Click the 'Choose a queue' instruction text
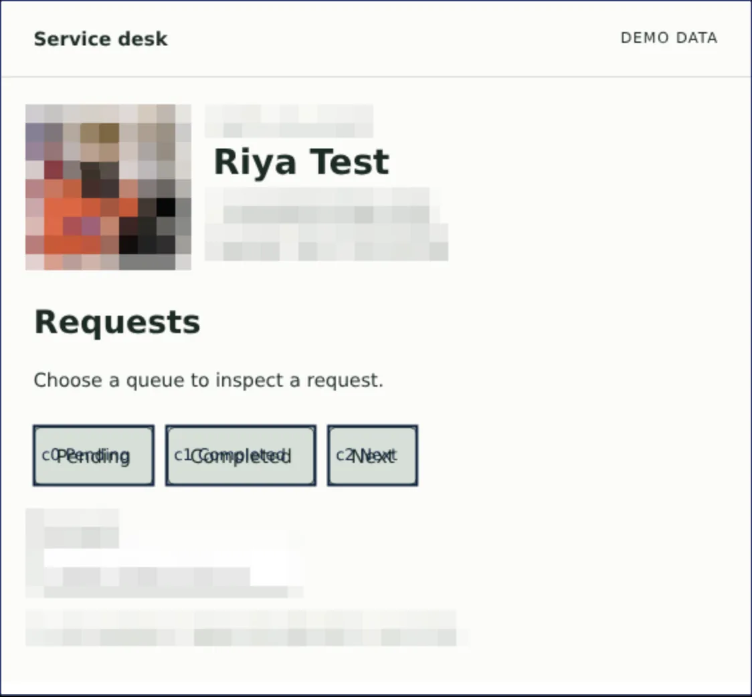Screen dimensions: 752x697 click(x=209, y=380)
